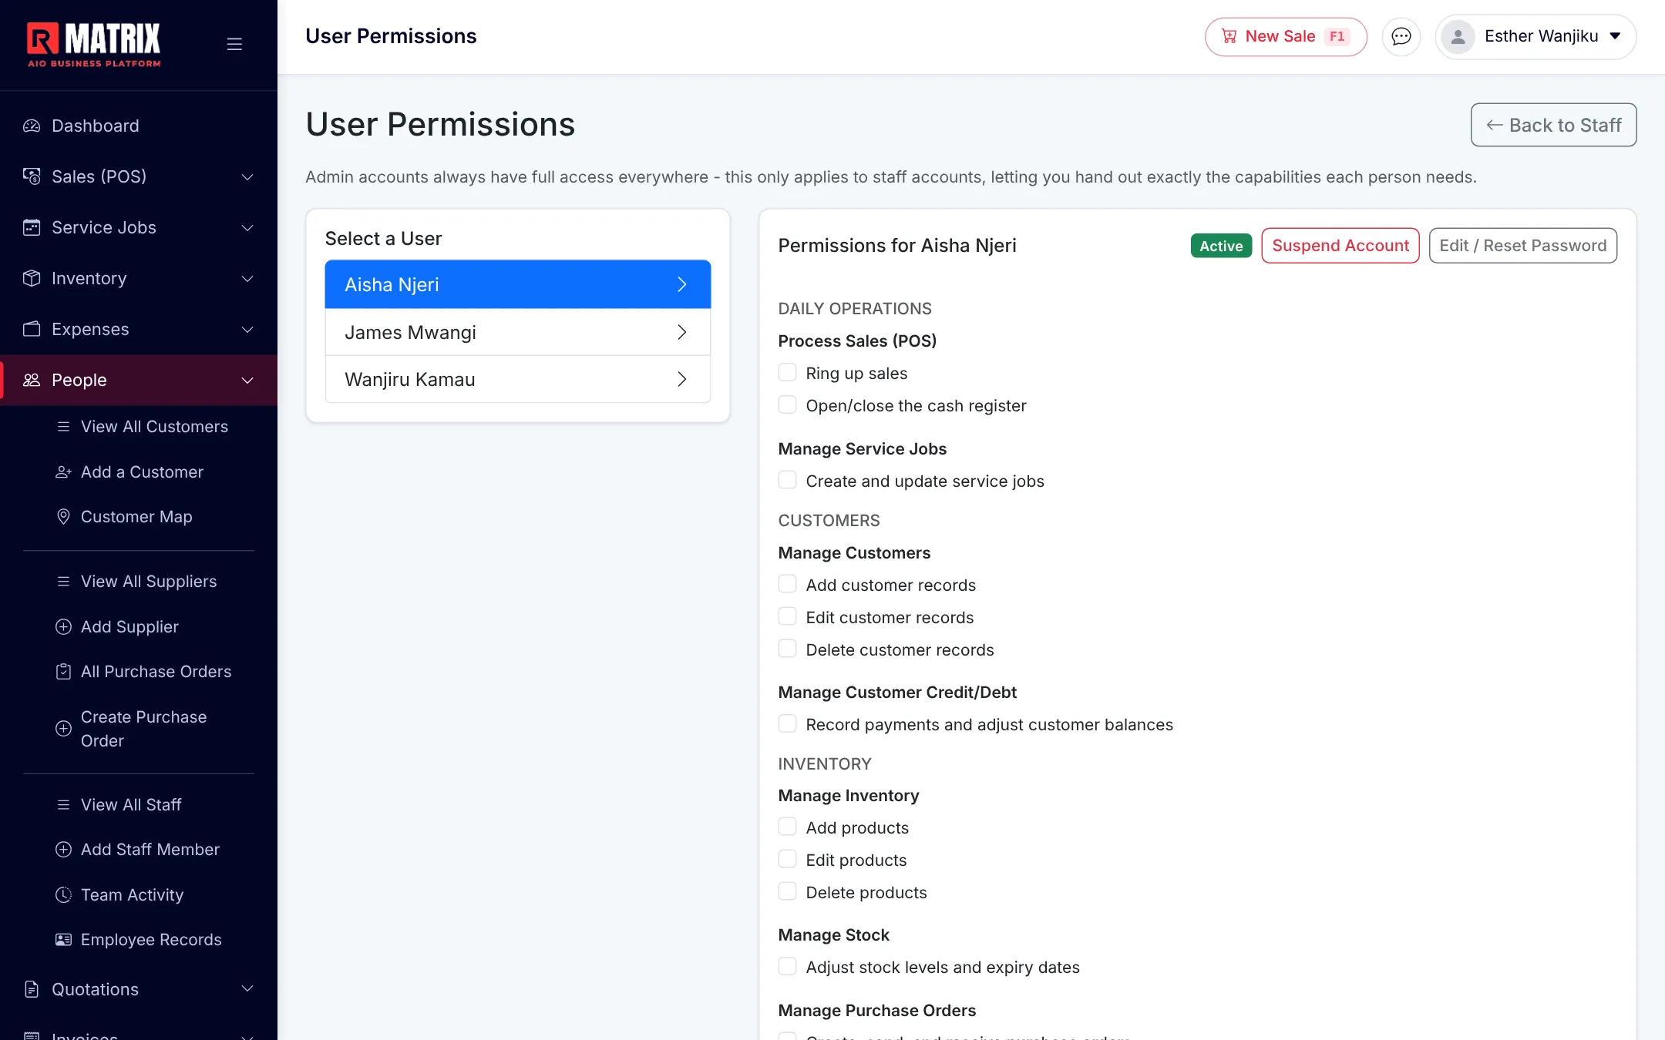Image resolution: width=1665 pixels, height=1040 pixels.
Task: Click the Customer Map pin icon
Action: coord(63,516)
